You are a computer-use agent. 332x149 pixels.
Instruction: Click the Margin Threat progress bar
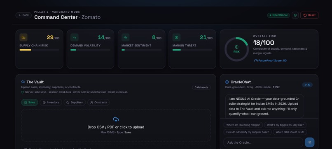(x=192, y=50)
